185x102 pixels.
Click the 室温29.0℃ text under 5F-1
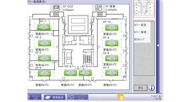click(42, 34)
